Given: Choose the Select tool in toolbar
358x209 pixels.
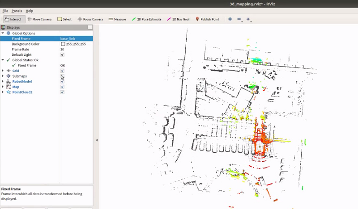Looking at the screenshot, I should coord(64,19).
